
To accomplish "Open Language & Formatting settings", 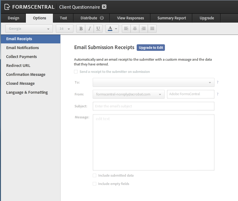I will pyautogui.click(x=31, y=92).
